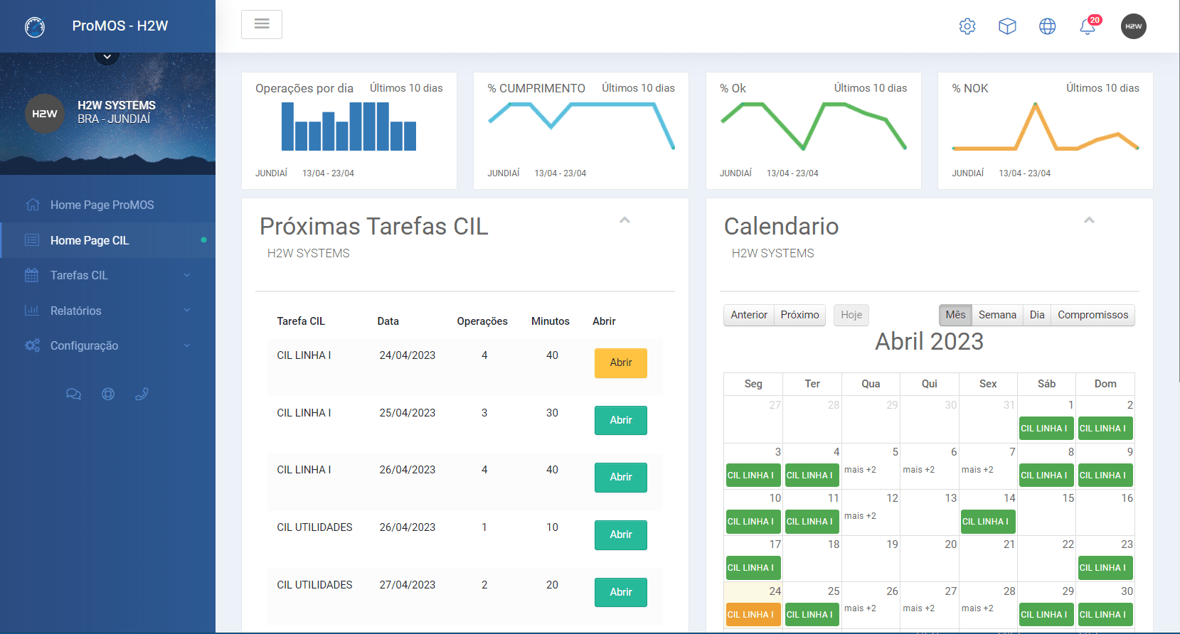Click the chat bubbles icon in sidebar
Image resolution: width=1180 pixels, height=634 pixels.
click(73, 394)
